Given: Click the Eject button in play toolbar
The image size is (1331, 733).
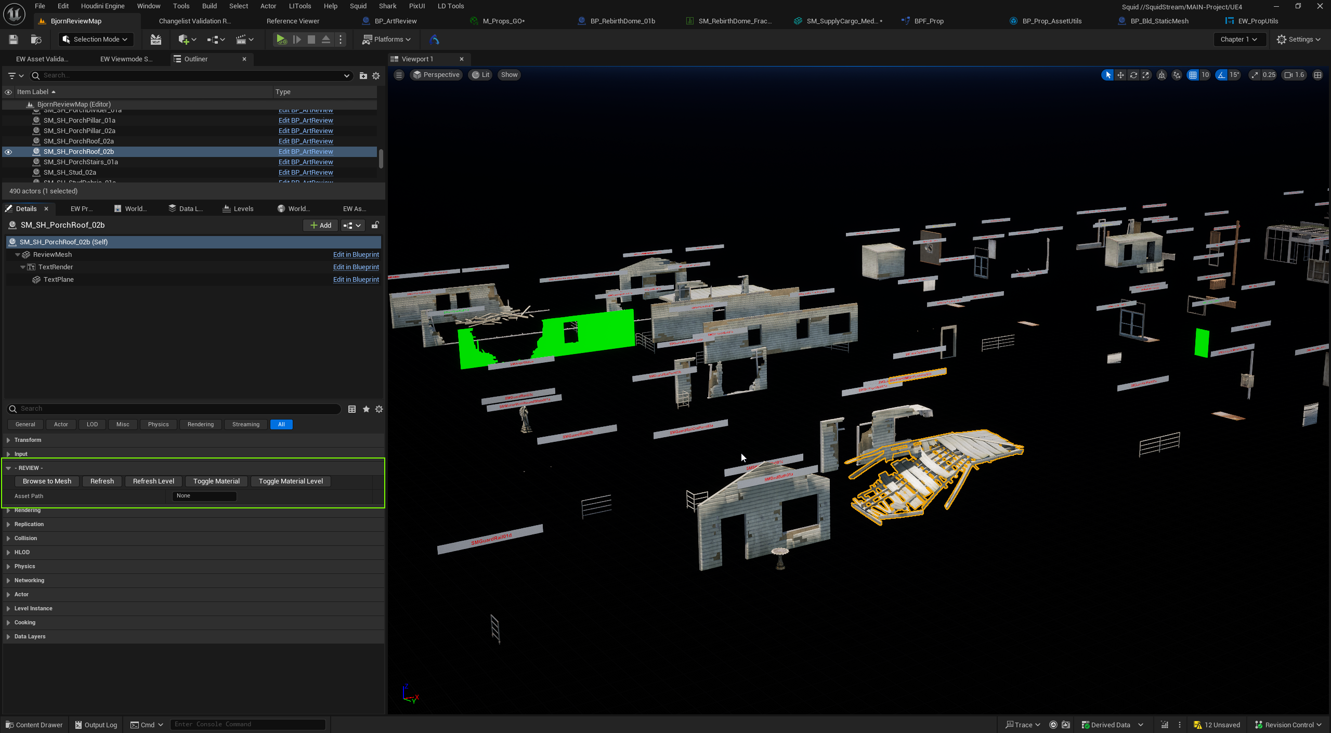Looking at the screenshot, I should [x=326, y=40].
